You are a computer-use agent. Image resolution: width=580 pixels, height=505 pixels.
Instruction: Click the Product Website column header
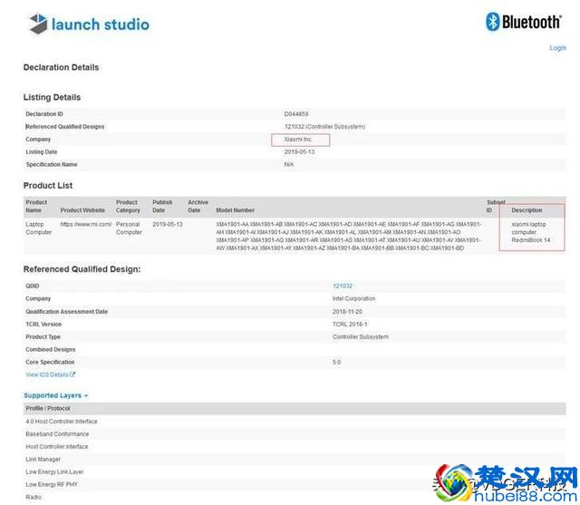coord(82,210)
